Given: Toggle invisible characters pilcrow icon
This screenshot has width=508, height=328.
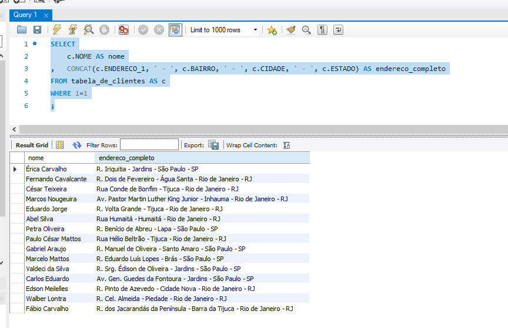Looking at the screenshot, I should (322, 30).
